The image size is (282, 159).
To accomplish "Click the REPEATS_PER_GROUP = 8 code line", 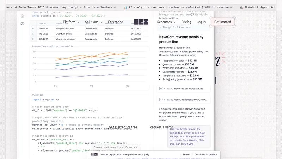I will pyautogui.click(x=68, y=125).
